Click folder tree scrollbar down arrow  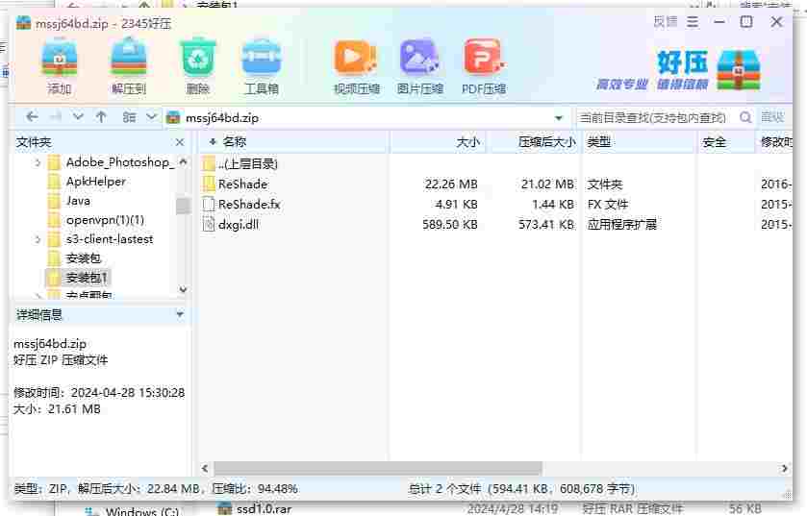click(183, 289)
